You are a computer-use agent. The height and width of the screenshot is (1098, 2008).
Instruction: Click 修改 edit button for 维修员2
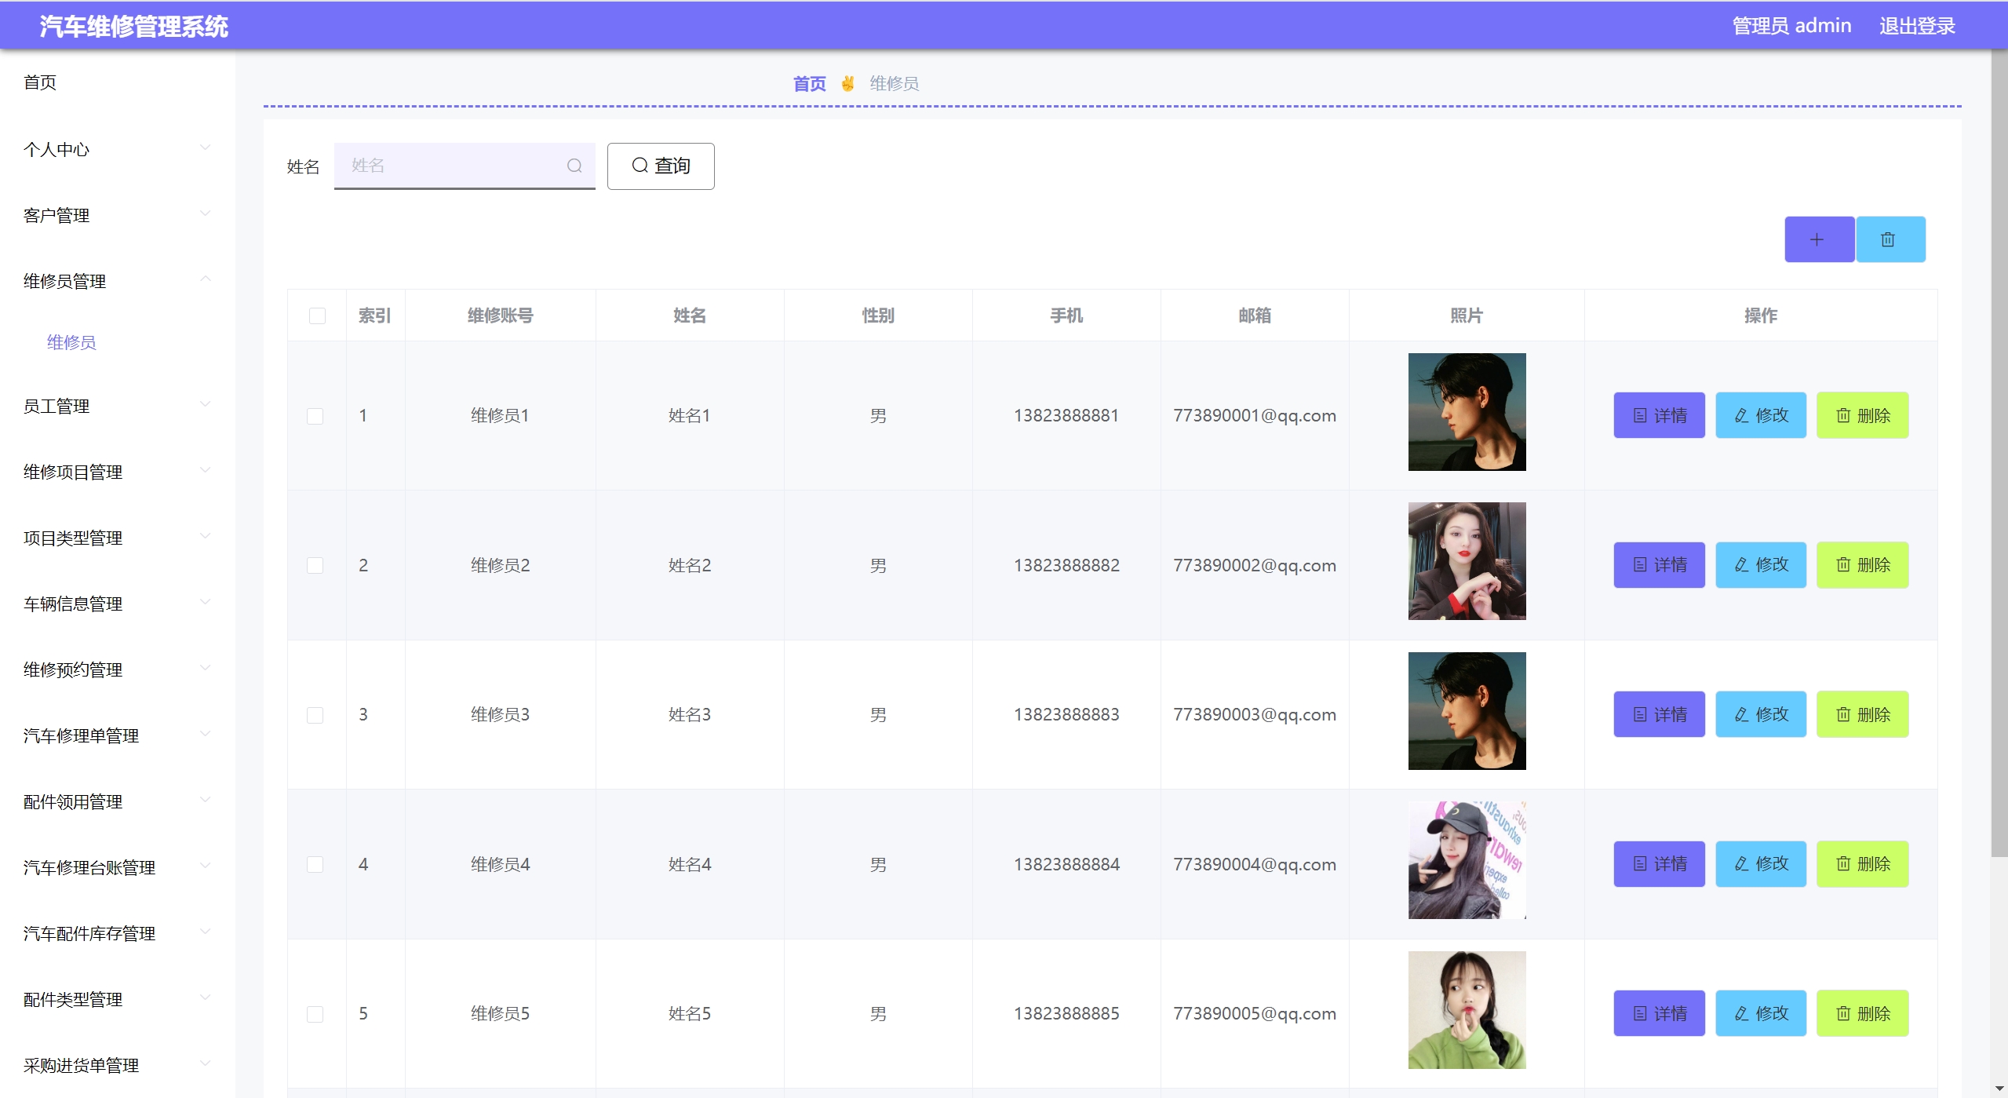[1760, 565]
